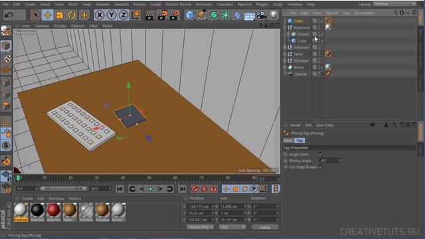
Task: Open the spline pen tool
Action: (x=202, y=15)
